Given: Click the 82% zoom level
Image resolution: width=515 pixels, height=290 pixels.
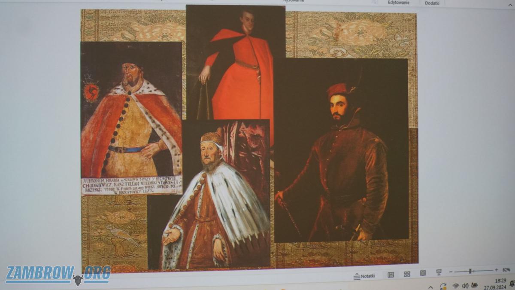Looking at the screenshot, I should coord(506,269).
